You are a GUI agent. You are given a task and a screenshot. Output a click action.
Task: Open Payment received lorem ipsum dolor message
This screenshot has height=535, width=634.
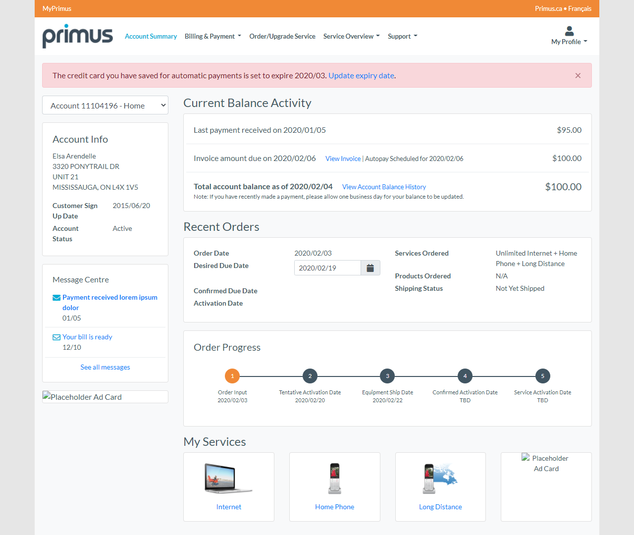click(110, 302)
